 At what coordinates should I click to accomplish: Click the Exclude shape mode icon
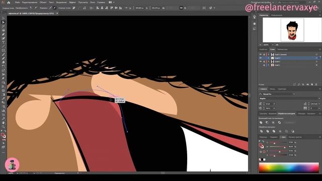(279, 123)
